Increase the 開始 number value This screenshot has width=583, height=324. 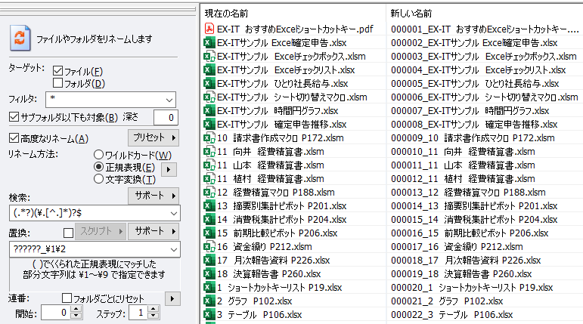click(x=76, y=310)
